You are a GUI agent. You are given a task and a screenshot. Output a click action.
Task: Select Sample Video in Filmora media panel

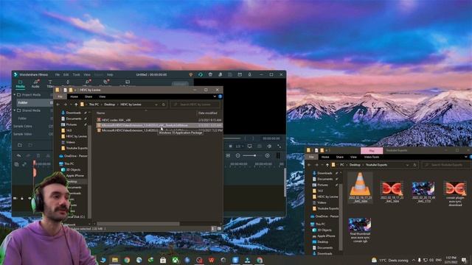23,134
